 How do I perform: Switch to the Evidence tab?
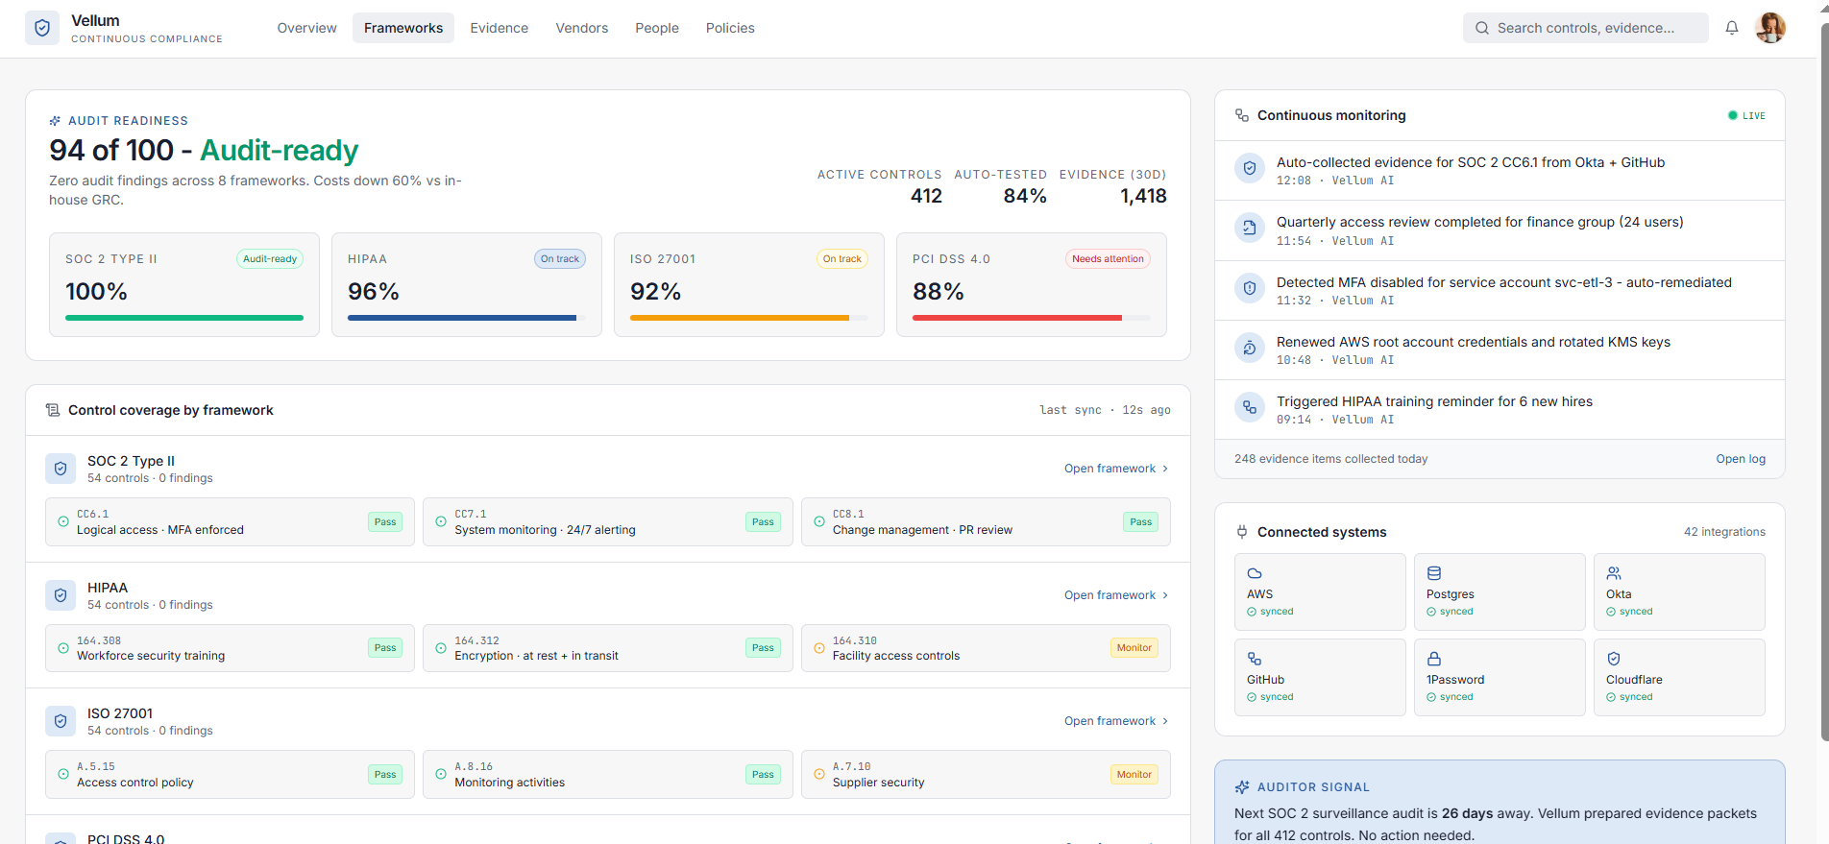(500, 28)
